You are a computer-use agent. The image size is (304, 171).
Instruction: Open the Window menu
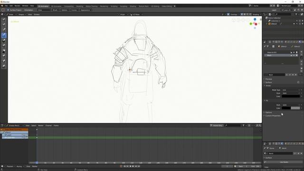pyautogui.click(x=25, y=6)
